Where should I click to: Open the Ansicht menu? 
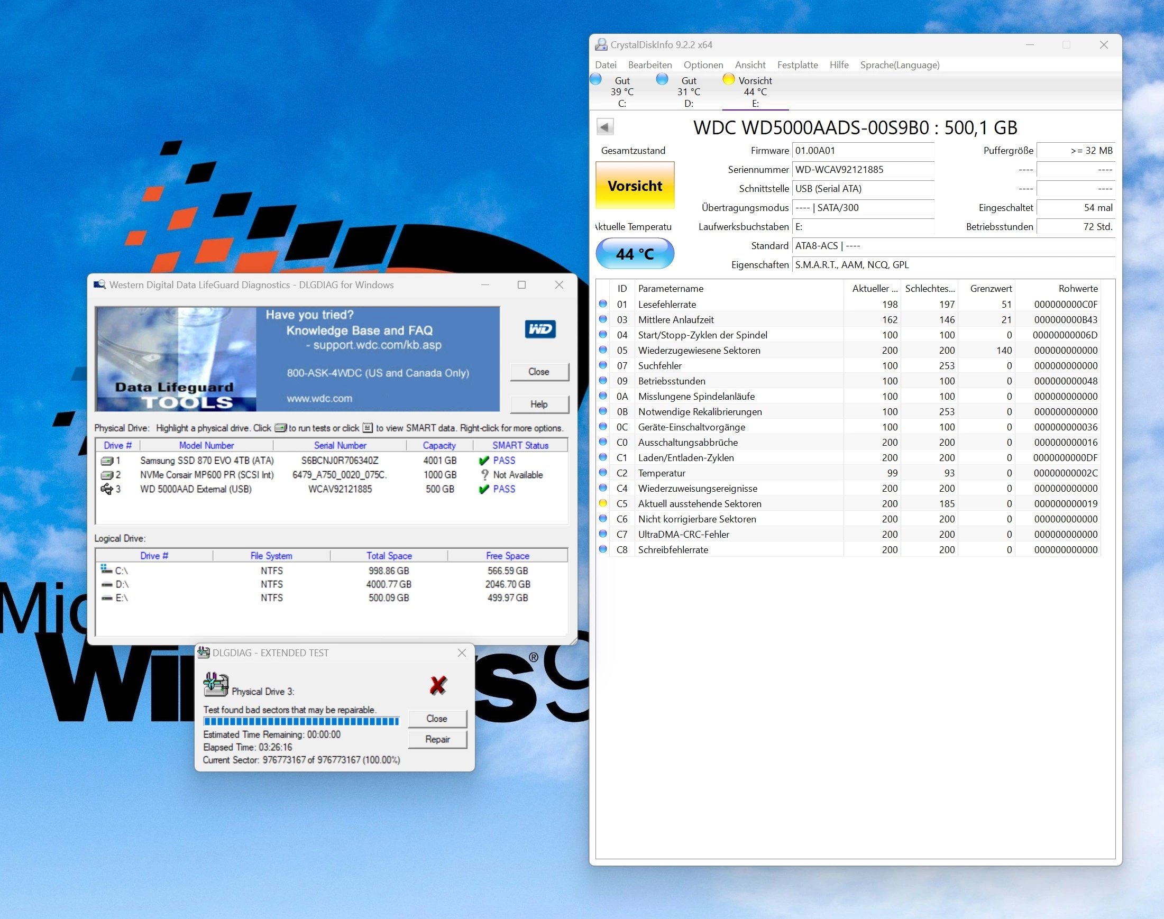pyautogui.click(x=749, y=65)
